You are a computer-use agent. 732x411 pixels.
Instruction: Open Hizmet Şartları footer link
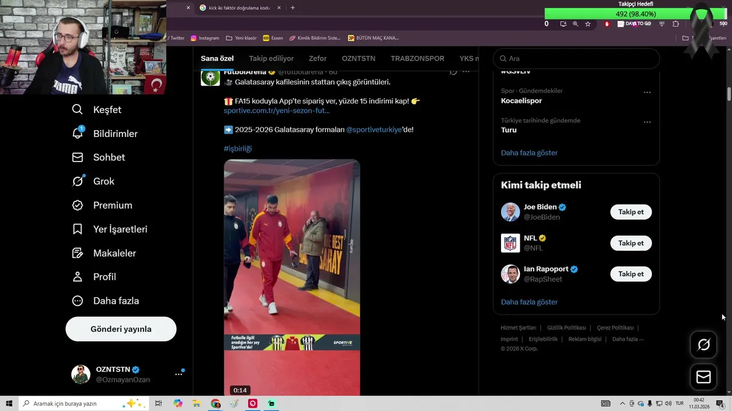click(x=518, y=328)
